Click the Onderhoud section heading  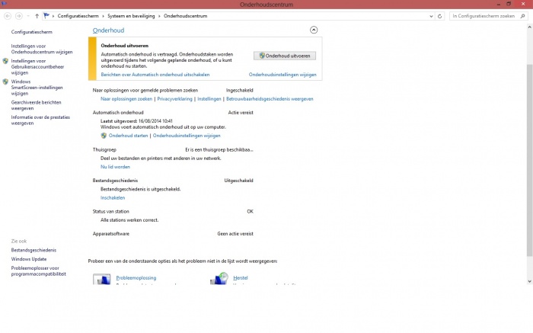108,30
